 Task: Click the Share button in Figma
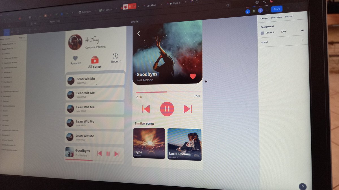click(x=277, y=9)
